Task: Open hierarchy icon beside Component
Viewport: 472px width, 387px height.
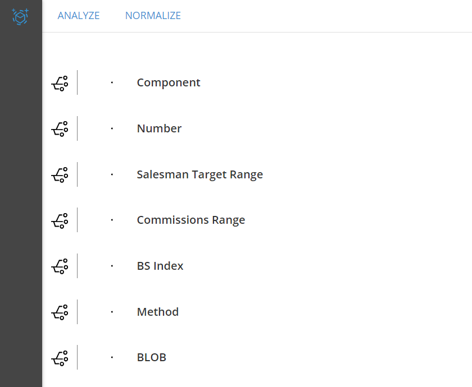Action: [x=60, y=83]
